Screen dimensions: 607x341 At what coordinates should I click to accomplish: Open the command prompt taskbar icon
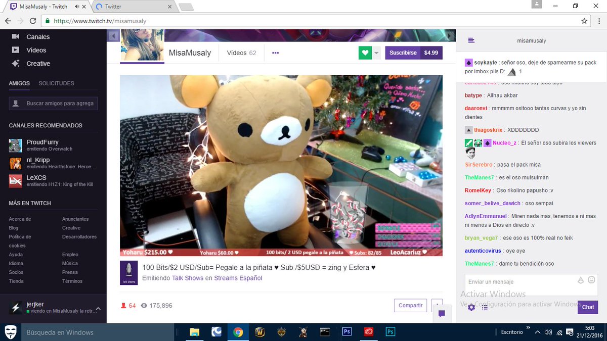click(325, 332)
